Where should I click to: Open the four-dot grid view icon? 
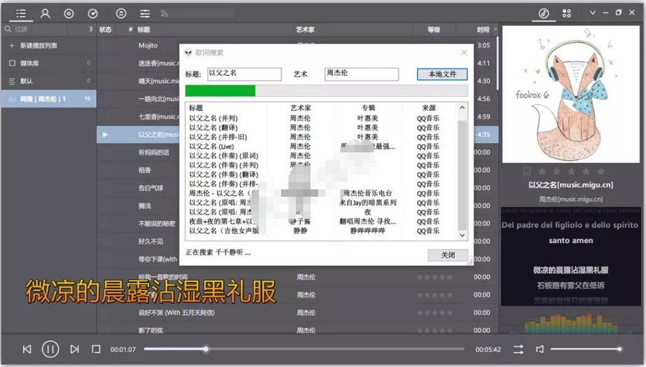[x=566, y=13]
